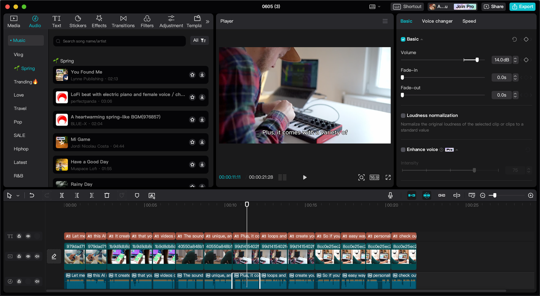This screenshot has height=296, width=540.
Task: Lock the video track
Action: (19, 256)
